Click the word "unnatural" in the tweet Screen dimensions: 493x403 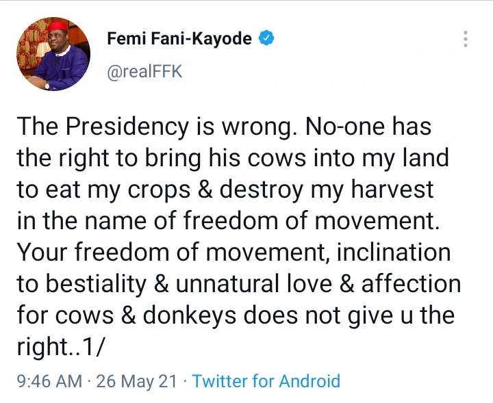(x=227, y=283)
